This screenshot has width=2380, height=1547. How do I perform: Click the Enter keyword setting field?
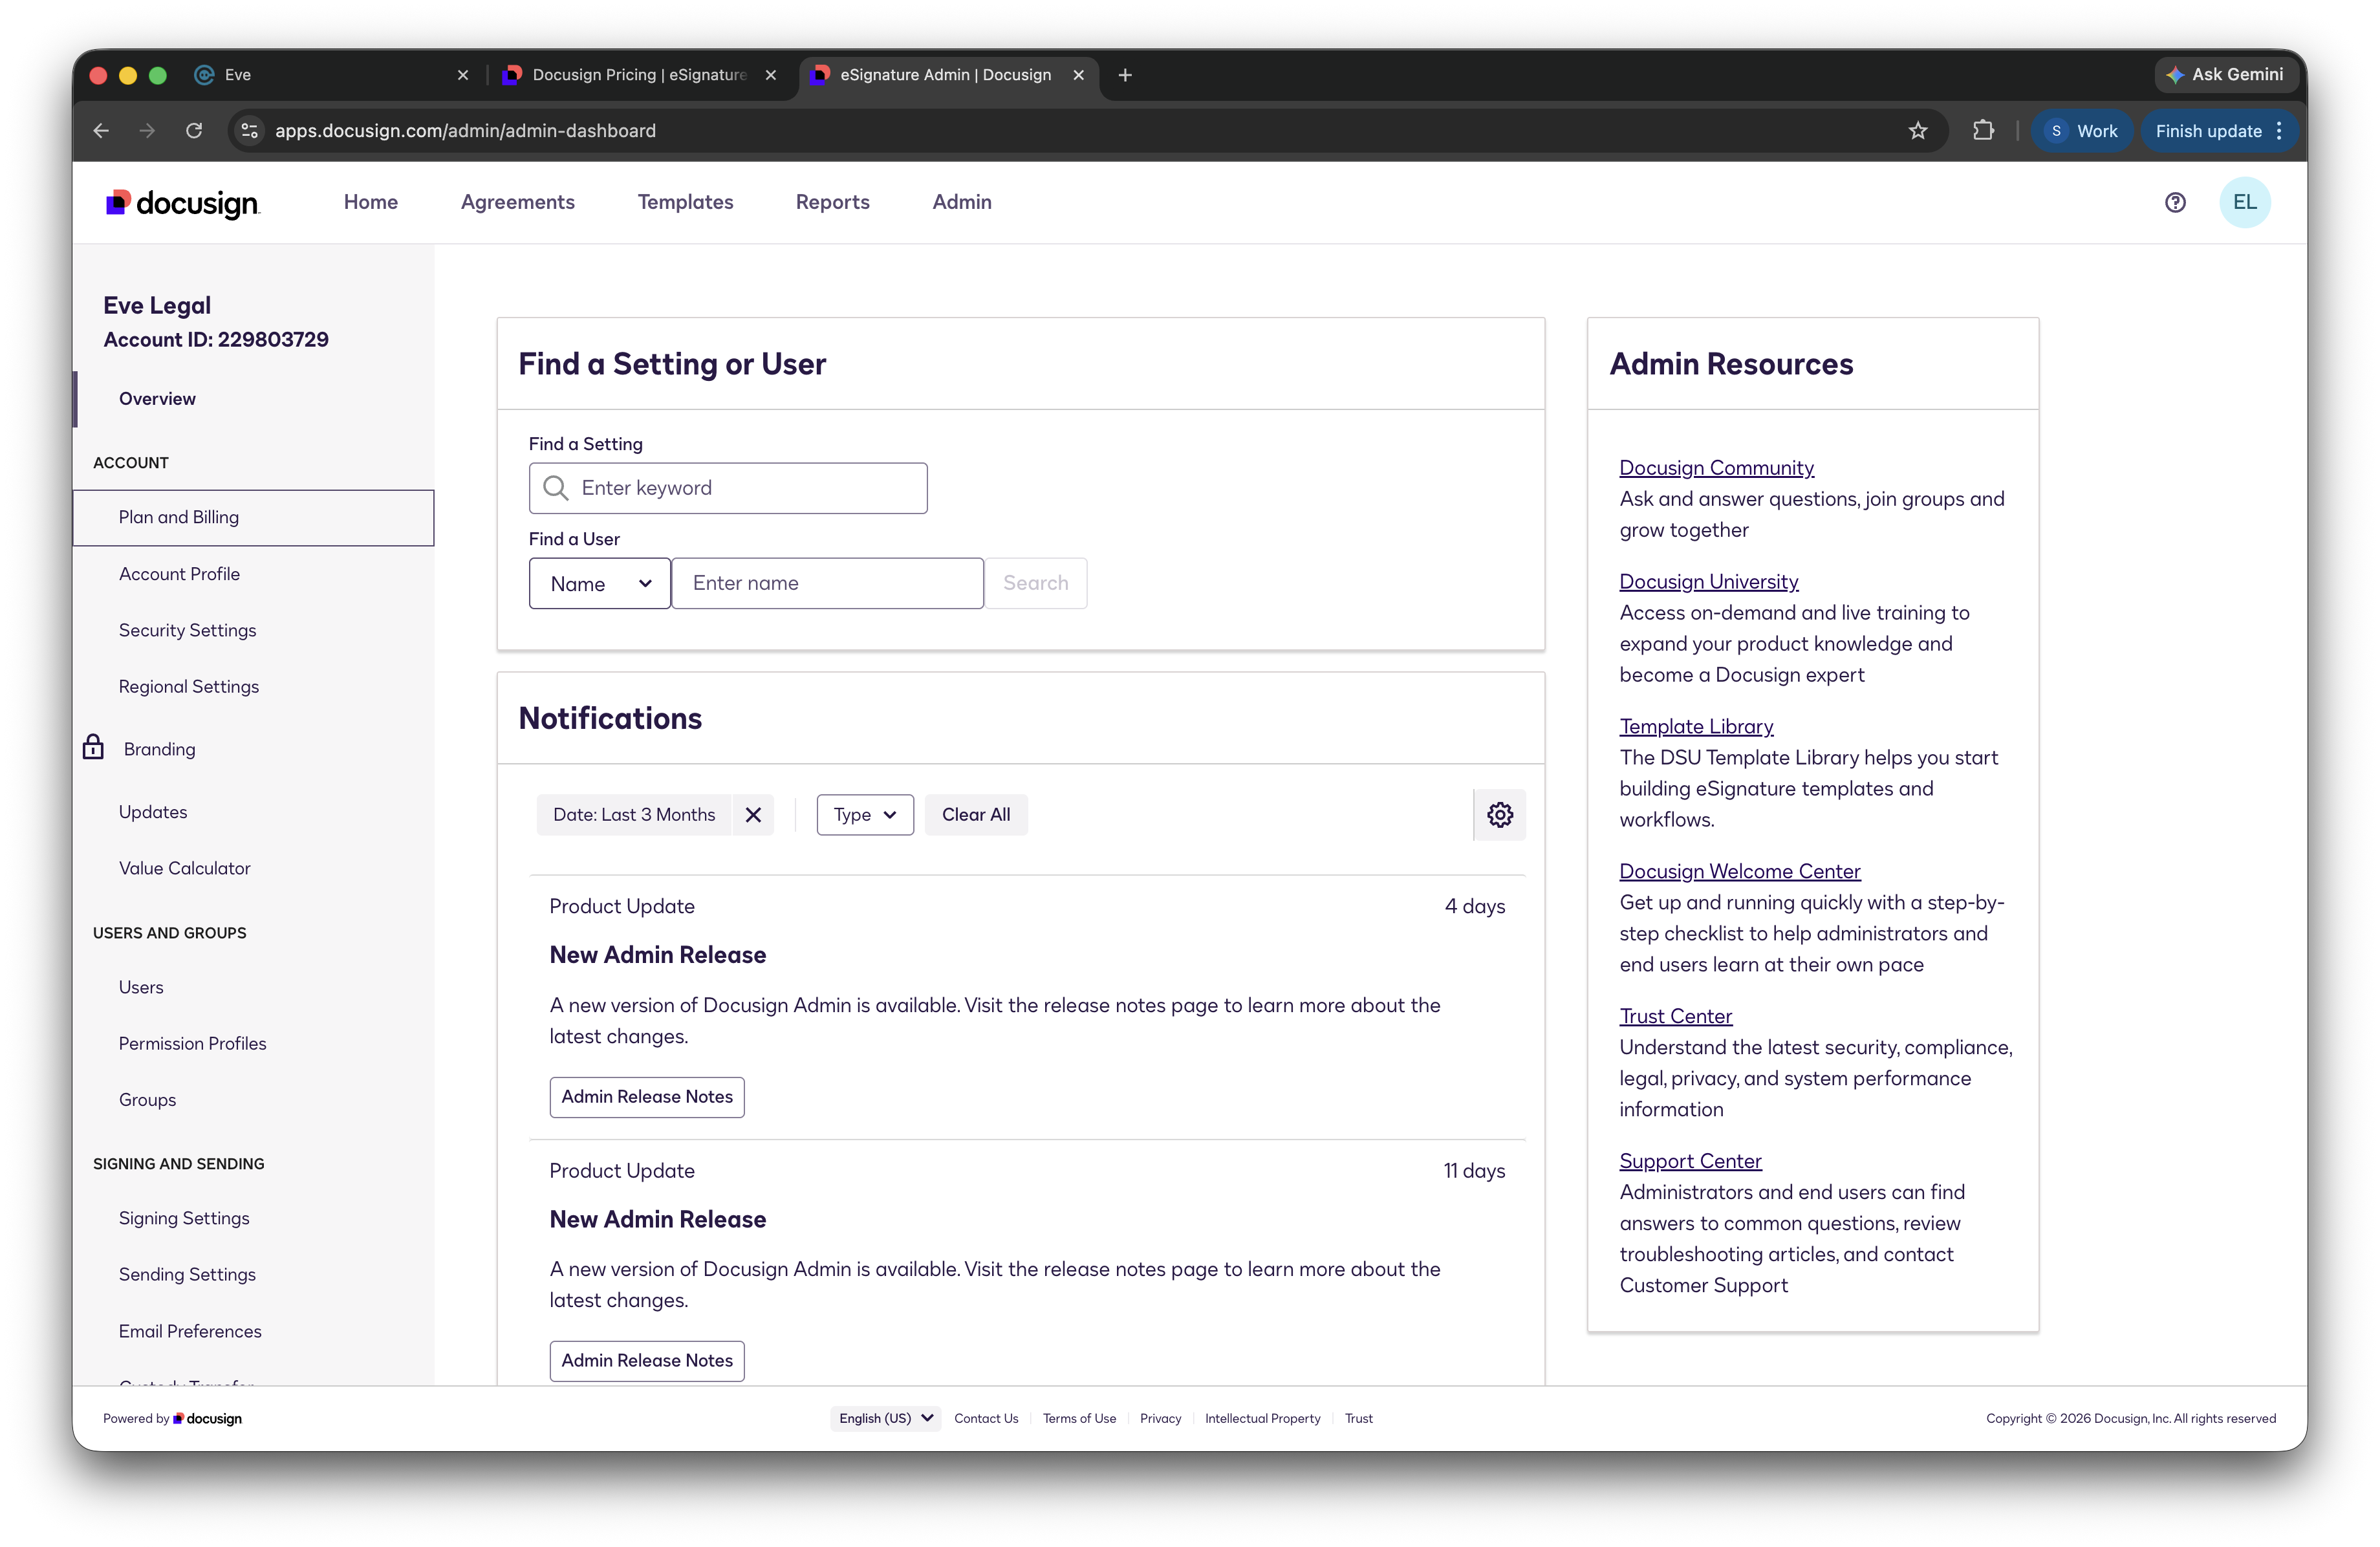(x=728, y=488)
